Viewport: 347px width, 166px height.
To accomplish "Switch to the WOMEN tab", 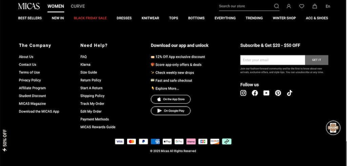I will 56,6.
